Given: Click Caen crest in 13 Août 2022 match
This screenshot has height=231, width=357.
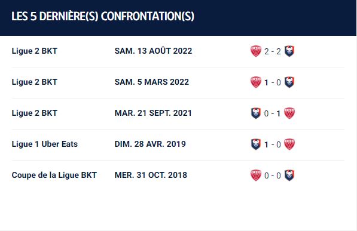Looking at the screenshot, I should point(289,51).
